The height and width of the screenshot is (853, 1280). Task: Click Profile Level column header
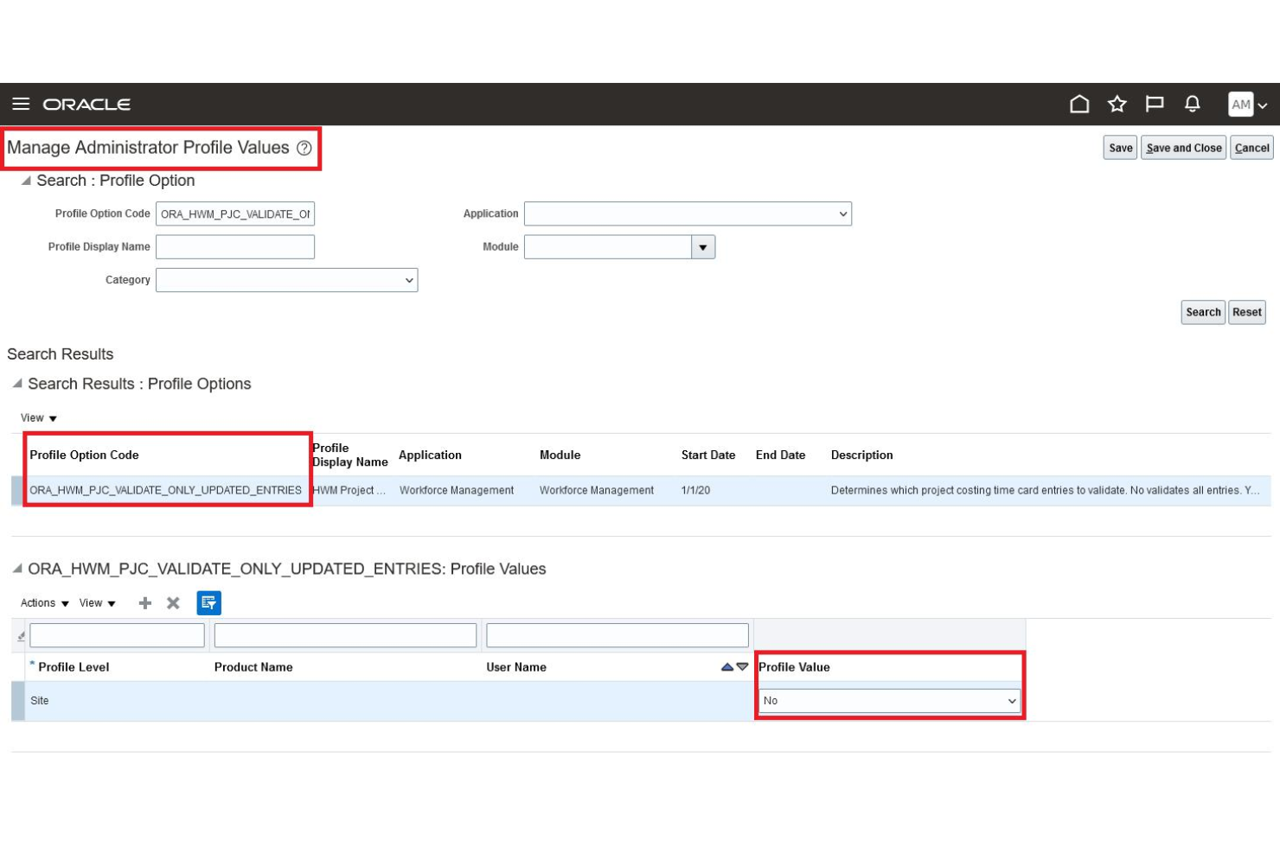pos(74,667)
